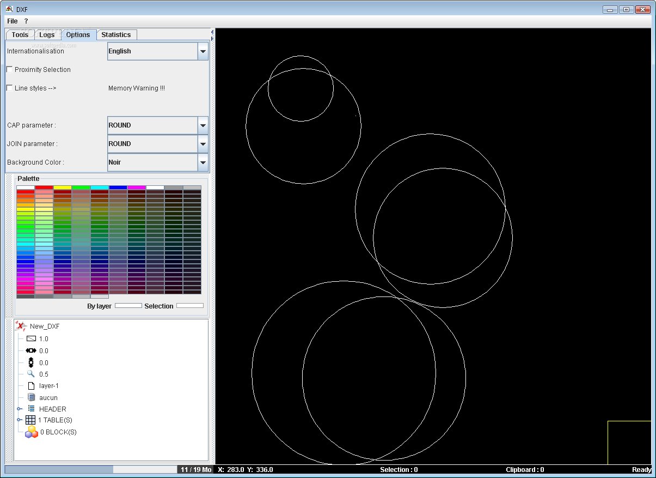Click the vertical offset arrows icon
The image size is (656, 478).
coord(31,362)
